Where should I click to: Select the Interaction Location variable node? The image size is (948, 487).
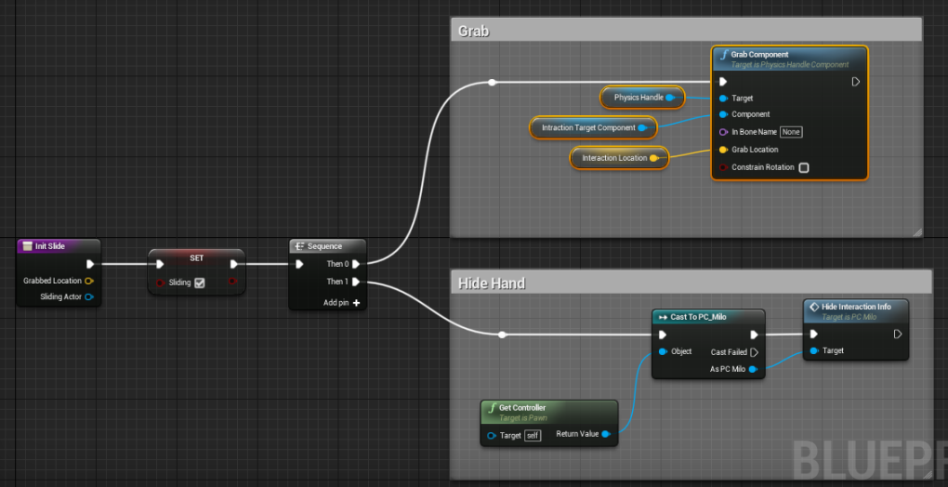point(619,158)
